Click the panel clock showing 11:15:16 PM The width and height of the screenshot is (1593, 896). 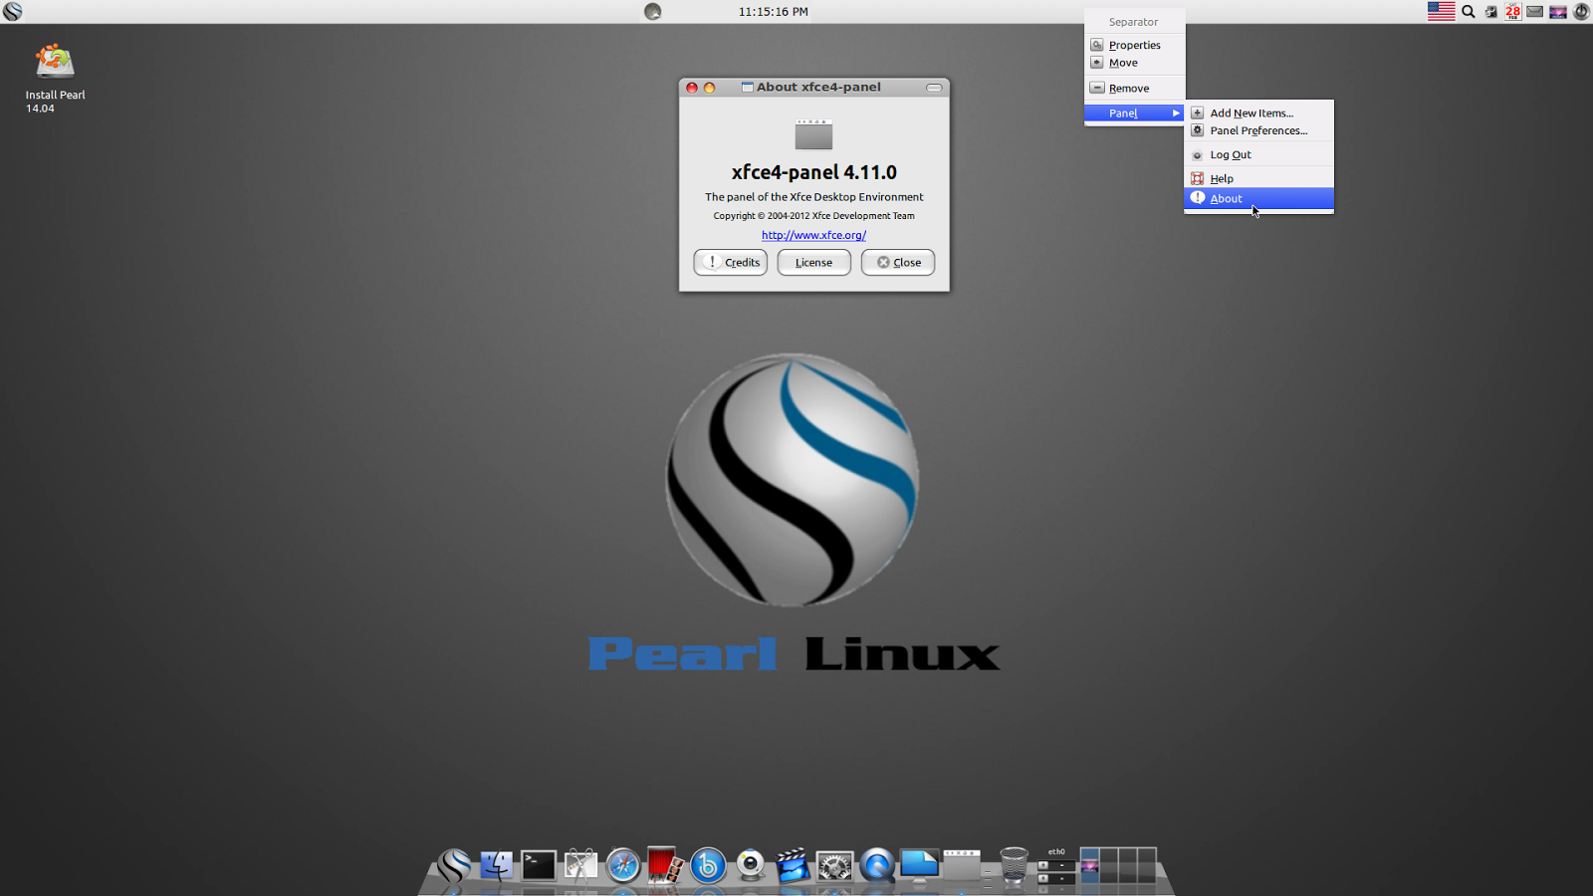pyautogui.click(x=773, y=12)
